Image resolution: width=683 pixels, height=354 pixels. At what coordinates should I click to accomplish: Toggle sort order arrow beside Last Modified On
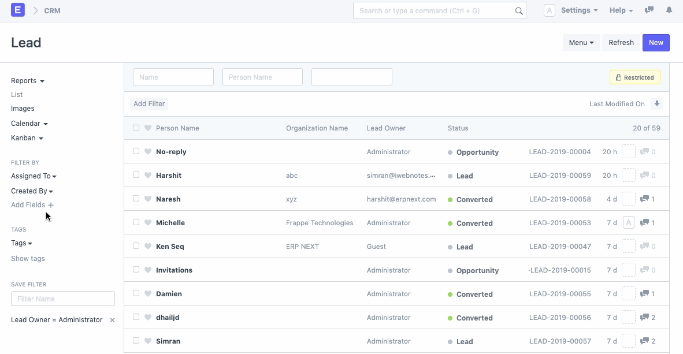pyautogui.click(x=656, y=104)
